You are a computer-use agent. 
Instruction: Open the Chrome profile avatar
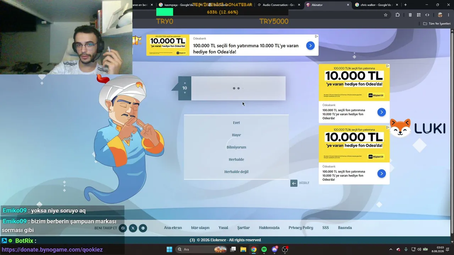pos(440,15)
